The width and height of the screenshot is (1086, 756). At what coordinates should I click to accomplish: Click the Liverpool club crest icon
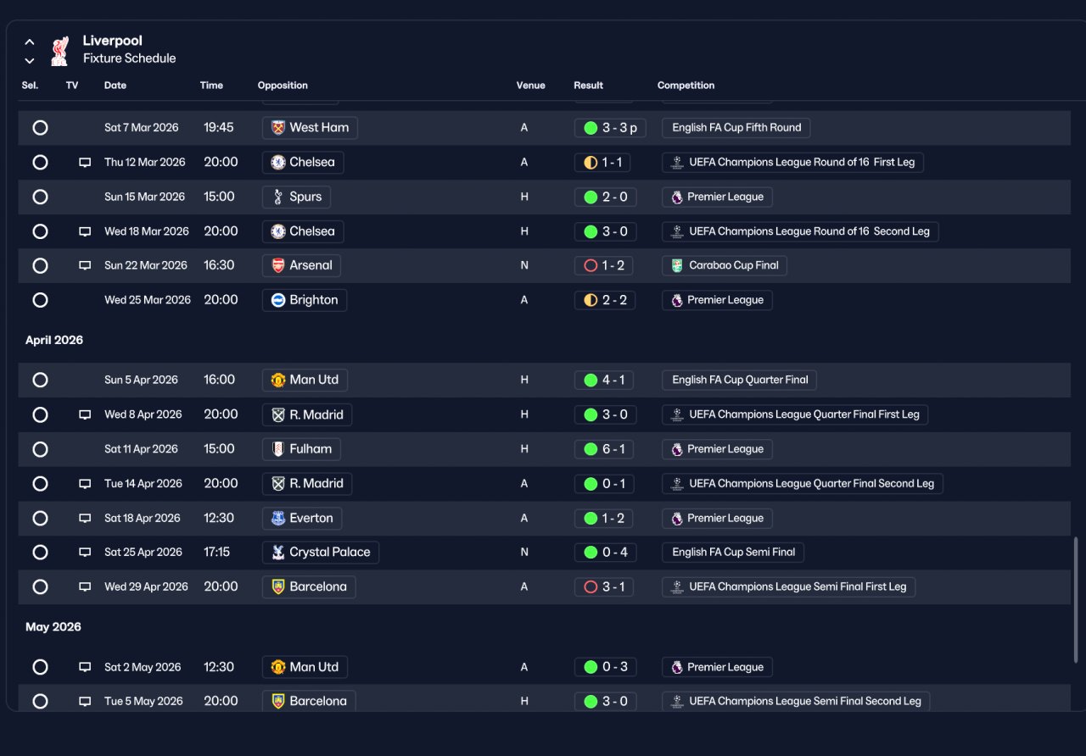(x=59, y=50)
